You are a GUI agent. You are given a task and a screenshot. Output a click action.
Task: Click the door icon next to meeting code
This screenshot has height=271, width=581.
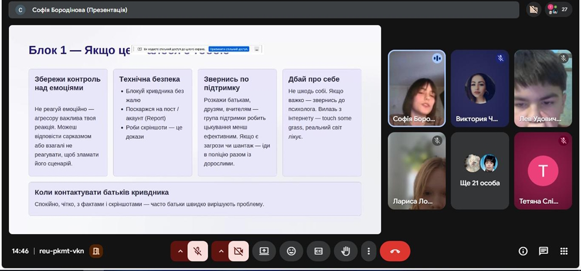(95, 251)
